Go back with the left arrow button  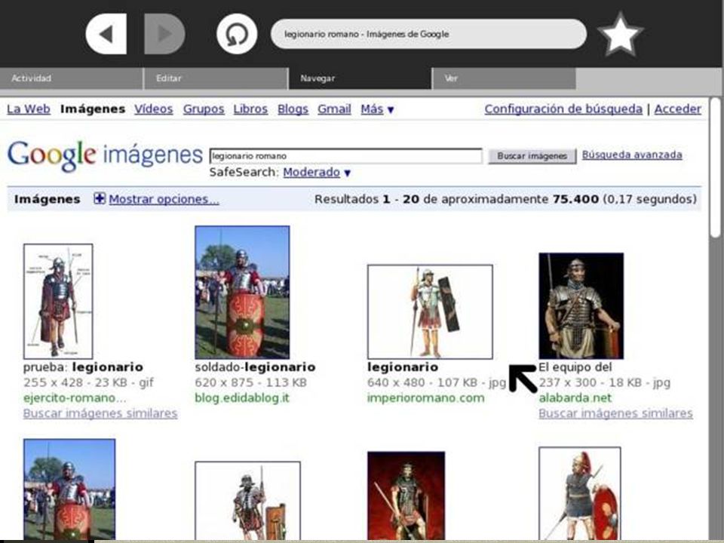tap(106, 34)
